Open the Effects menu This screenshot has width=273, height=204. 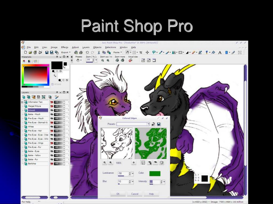coord(65,47)
